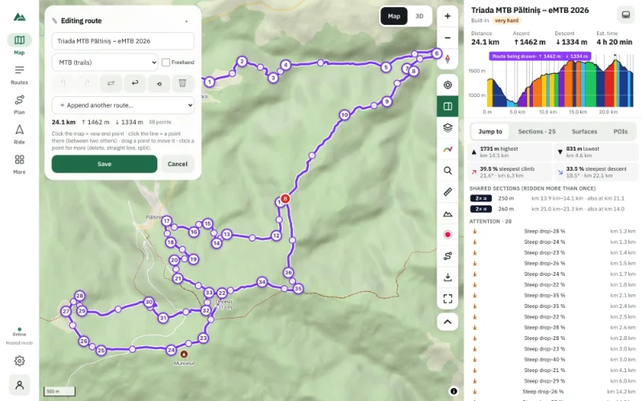The width and height of the screenshot is (642, 401).
Task: Jump to 1731 m highest point
Action: tap(510, 152)
